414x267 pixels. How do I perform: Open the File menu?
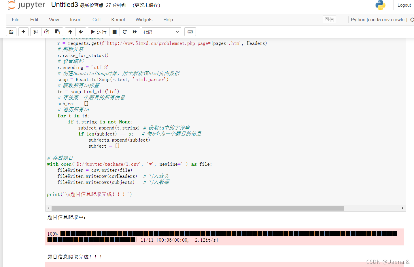pos(16,20)
